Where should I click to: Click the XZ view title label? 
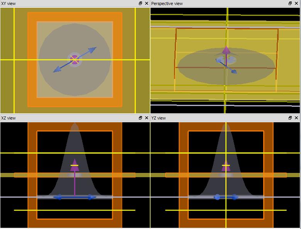click(x=9, y=118)
